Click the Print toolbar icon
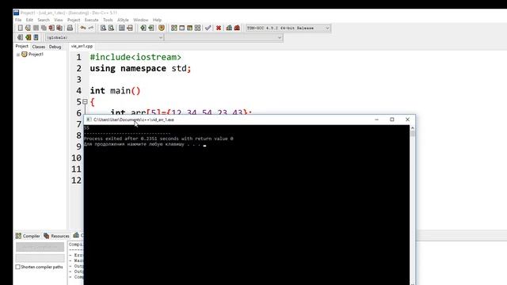This screenshot has width=507, height=285. click(x=70, y=28)
